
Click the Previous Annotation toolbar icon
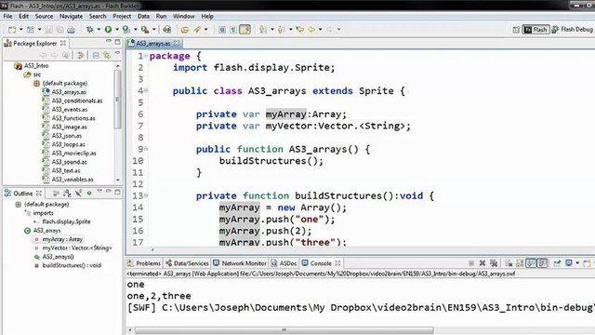pyautogui.click(x=281, y=29)
